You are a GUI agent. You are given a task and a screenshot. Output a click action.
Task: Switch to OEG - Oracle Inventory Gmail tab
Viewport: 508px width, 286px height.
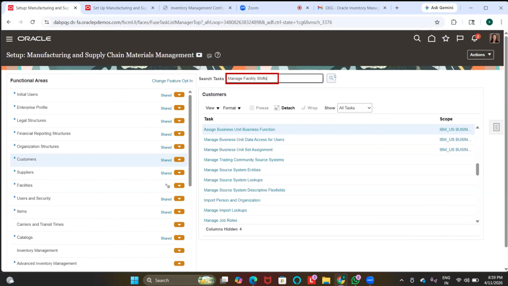click(x=352, y=8)
